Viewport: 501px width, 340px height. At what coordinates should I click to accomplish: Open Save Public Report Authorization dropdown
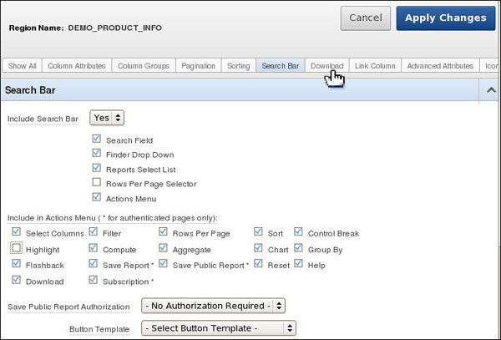coord(214,306)
